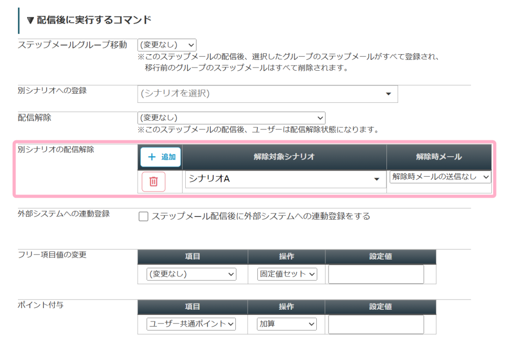Open the シナリオを選択 combo box
The image size is (524, 344).
(x=267, y=94)
